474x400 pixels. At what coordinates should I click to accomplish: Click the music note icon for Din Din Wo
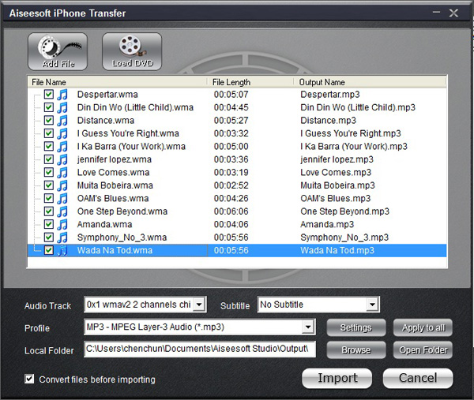point(62,107)
